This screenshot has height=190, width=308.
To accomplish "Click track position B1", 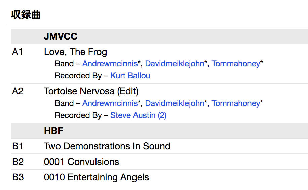I will pos(18,146).
